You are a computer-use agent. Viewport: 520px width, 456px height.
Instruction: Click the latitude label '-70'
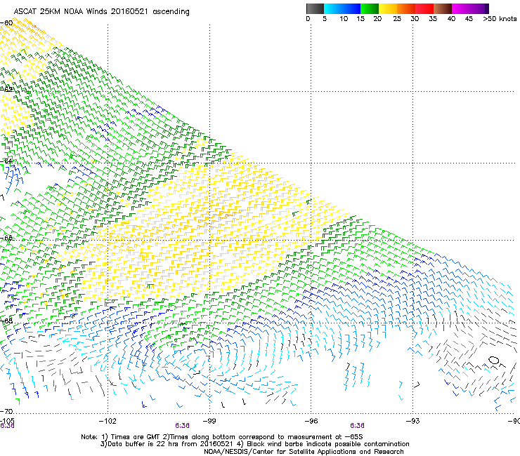click(x=6, y=411)
